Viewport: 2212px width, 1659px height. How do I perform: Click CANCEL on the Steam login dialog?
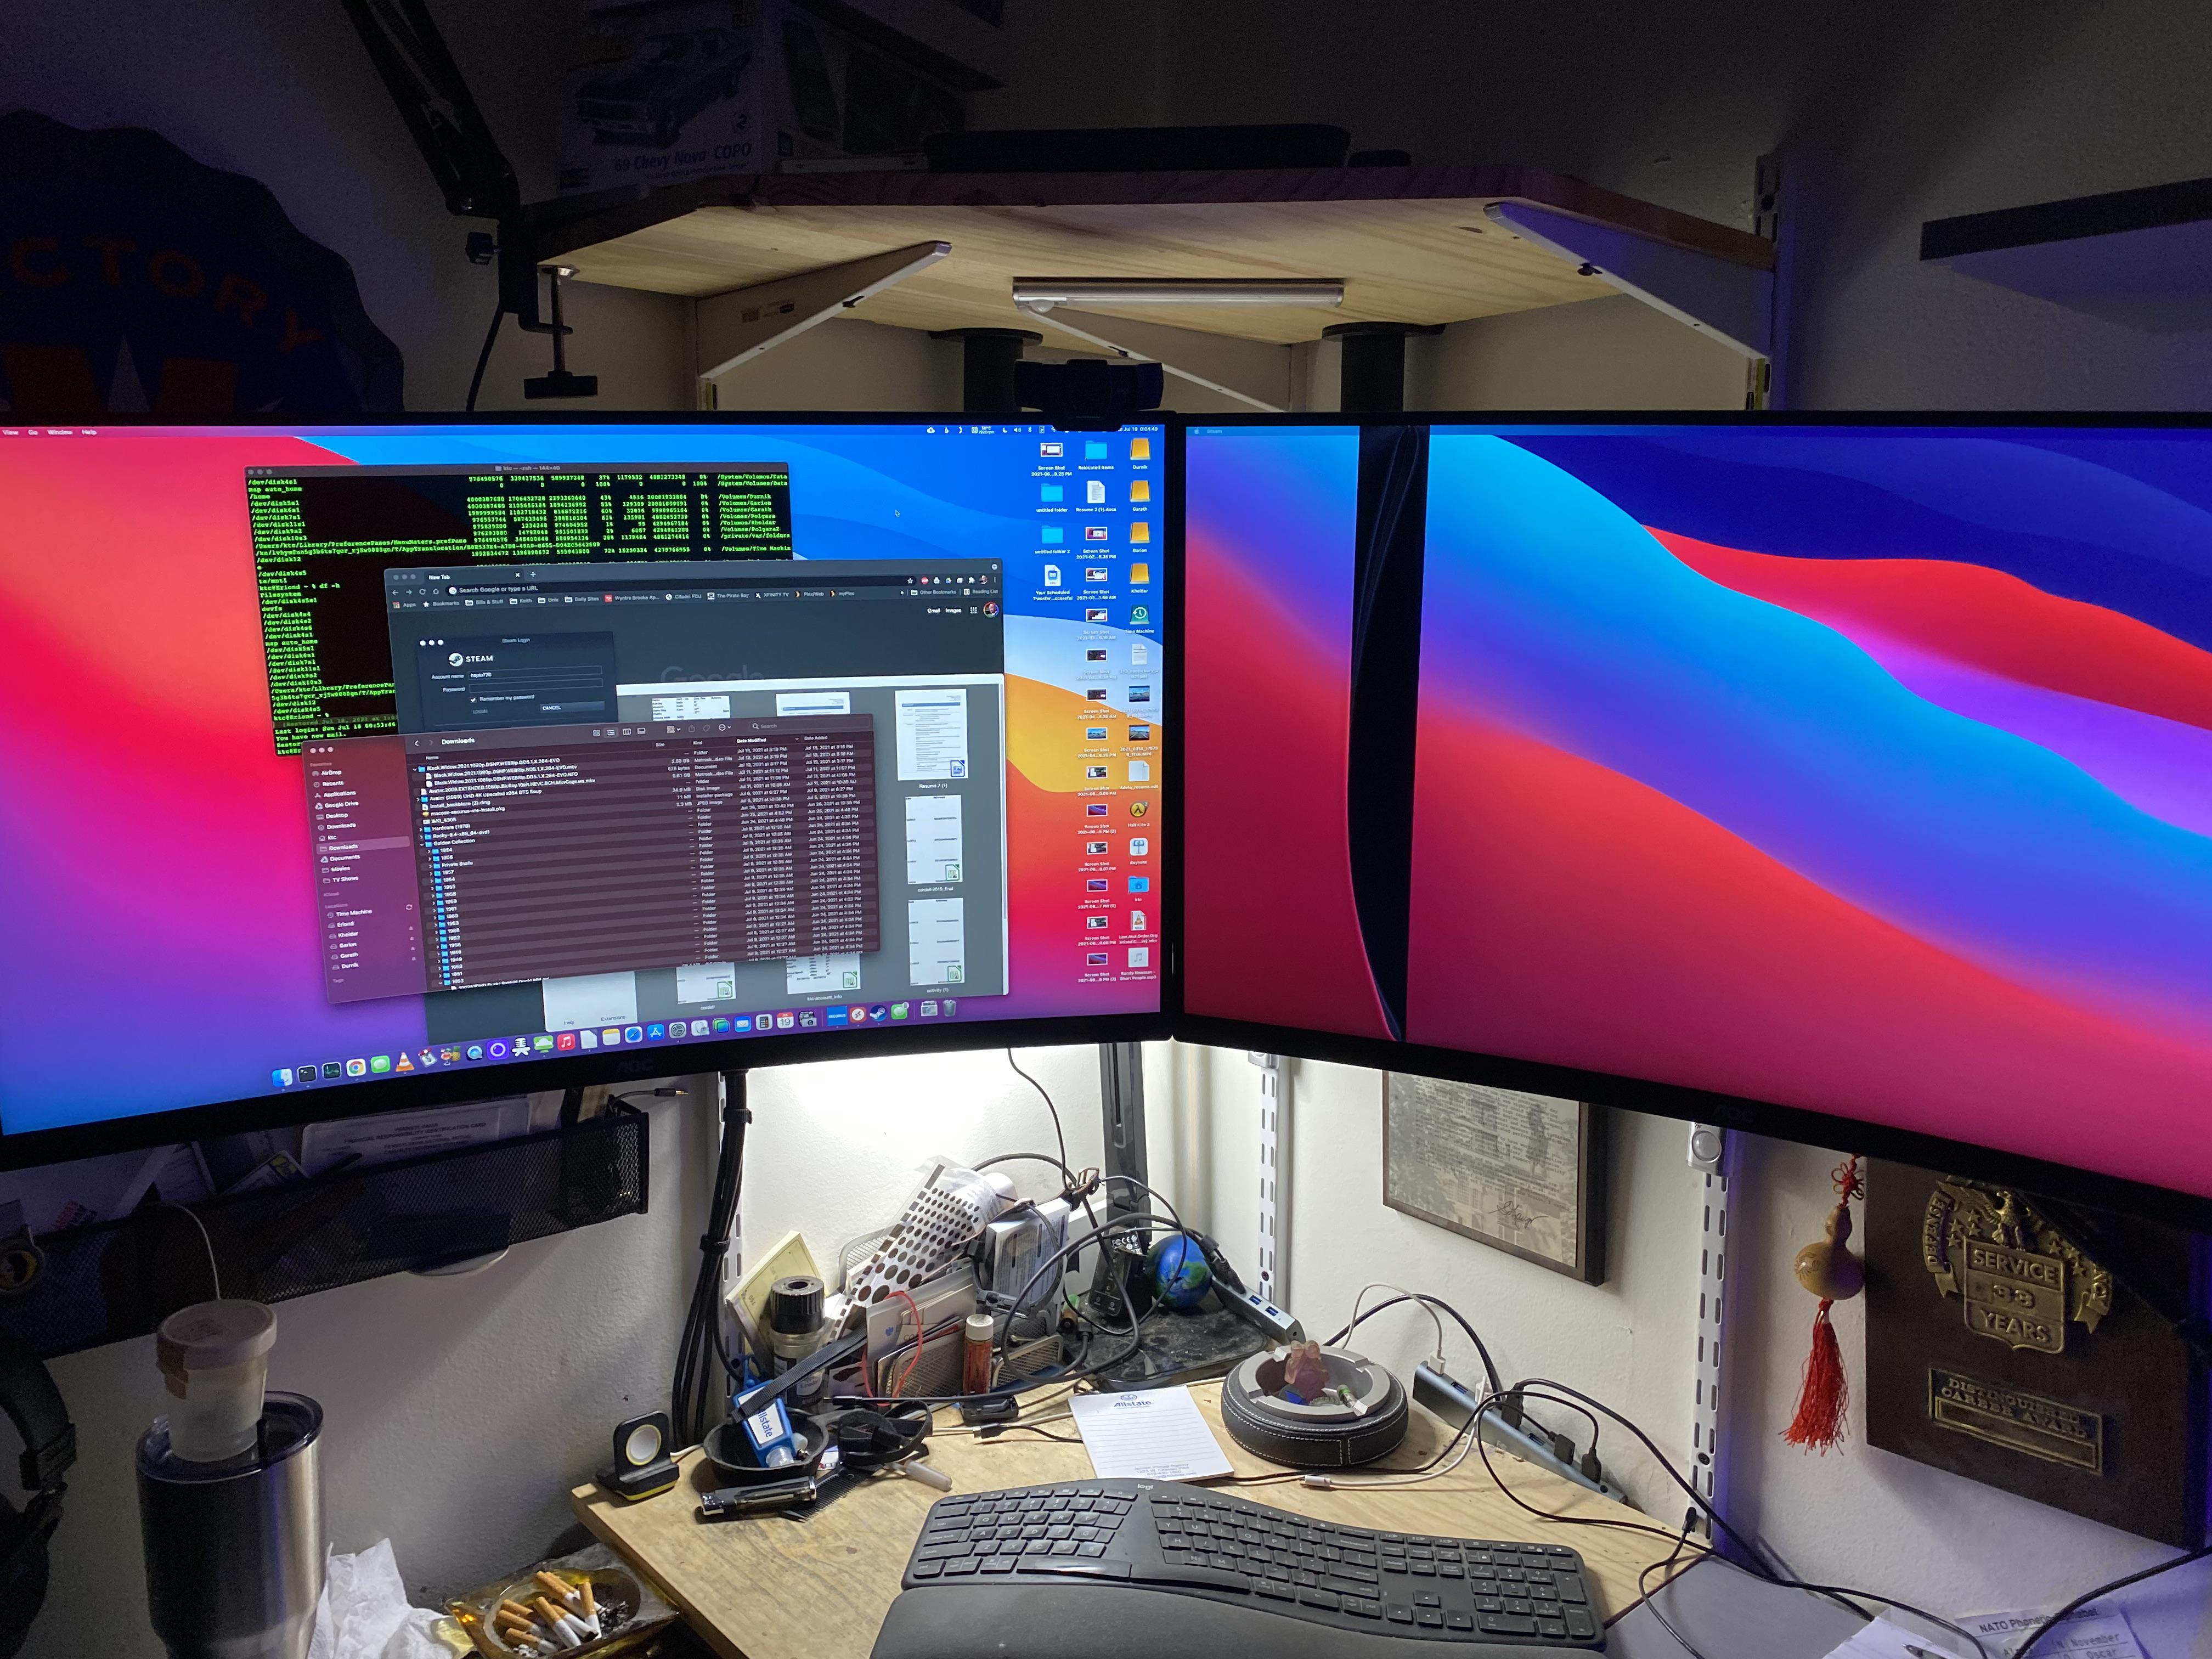552,708
